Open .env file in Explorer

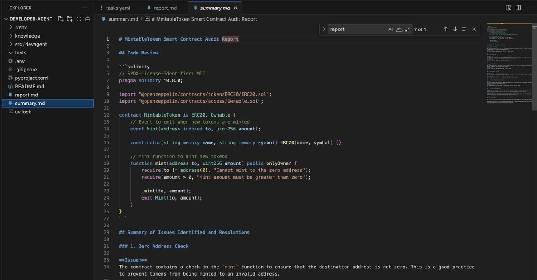tap(47, 61)
